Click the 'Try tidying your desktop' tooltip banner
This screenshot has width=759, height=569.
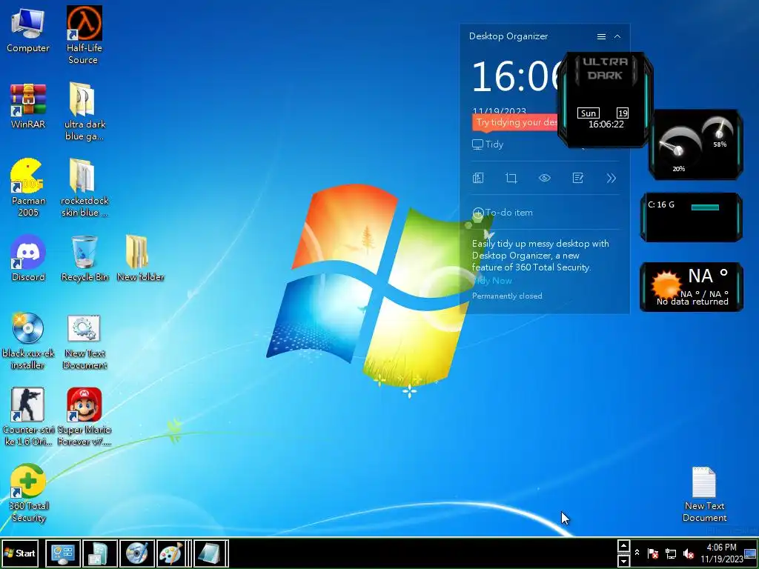515,122
